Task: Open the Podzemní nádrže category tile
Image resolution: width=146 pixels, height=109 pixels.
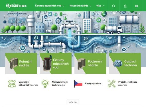Action: pyautogui.click(x=90, y=63)
